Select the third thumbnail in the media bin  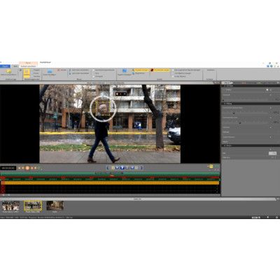[55, 206]
